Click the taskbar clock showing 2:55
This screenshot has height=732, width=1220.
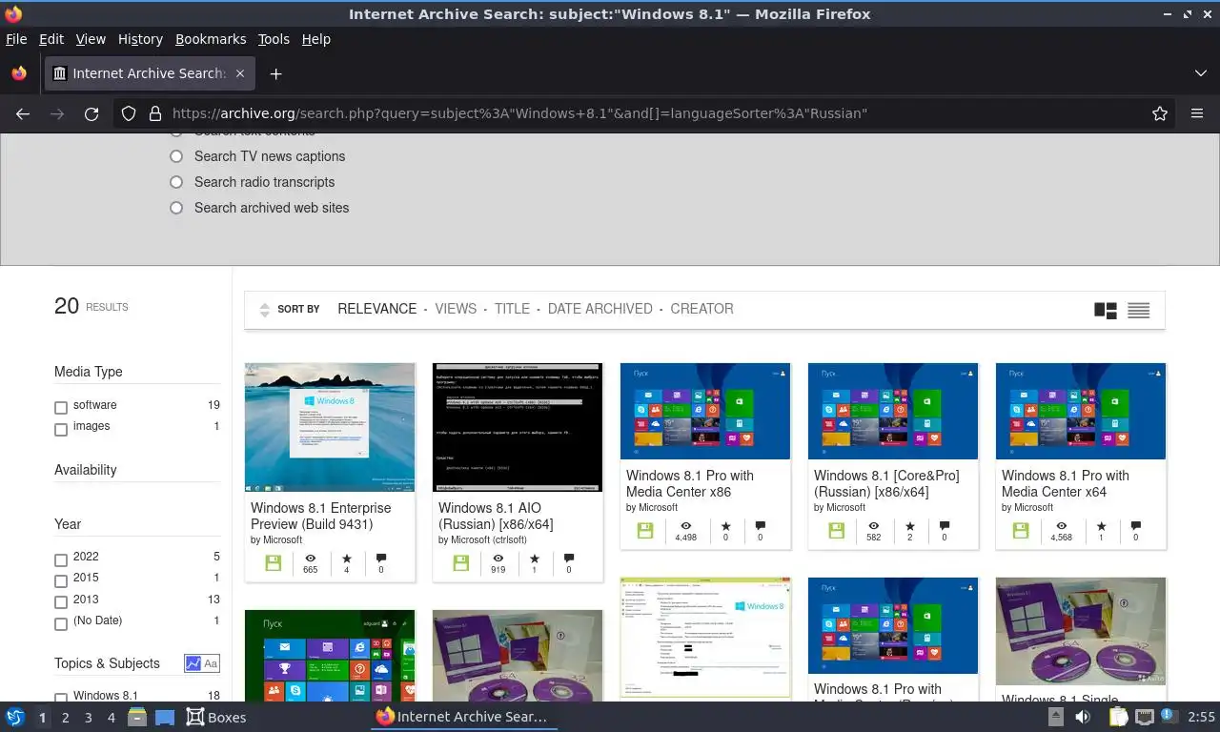1201,717
